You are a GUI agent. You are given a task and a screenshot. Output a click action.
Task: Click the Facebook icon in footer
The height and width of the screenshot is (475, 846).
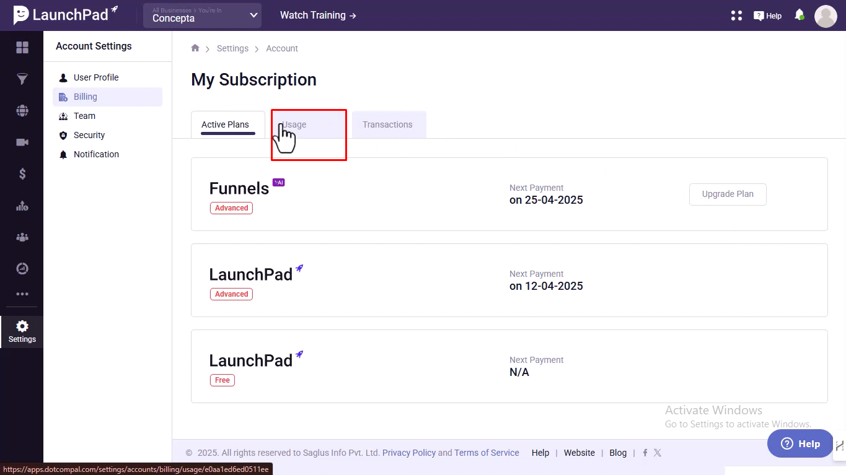[x=645, y=453]
